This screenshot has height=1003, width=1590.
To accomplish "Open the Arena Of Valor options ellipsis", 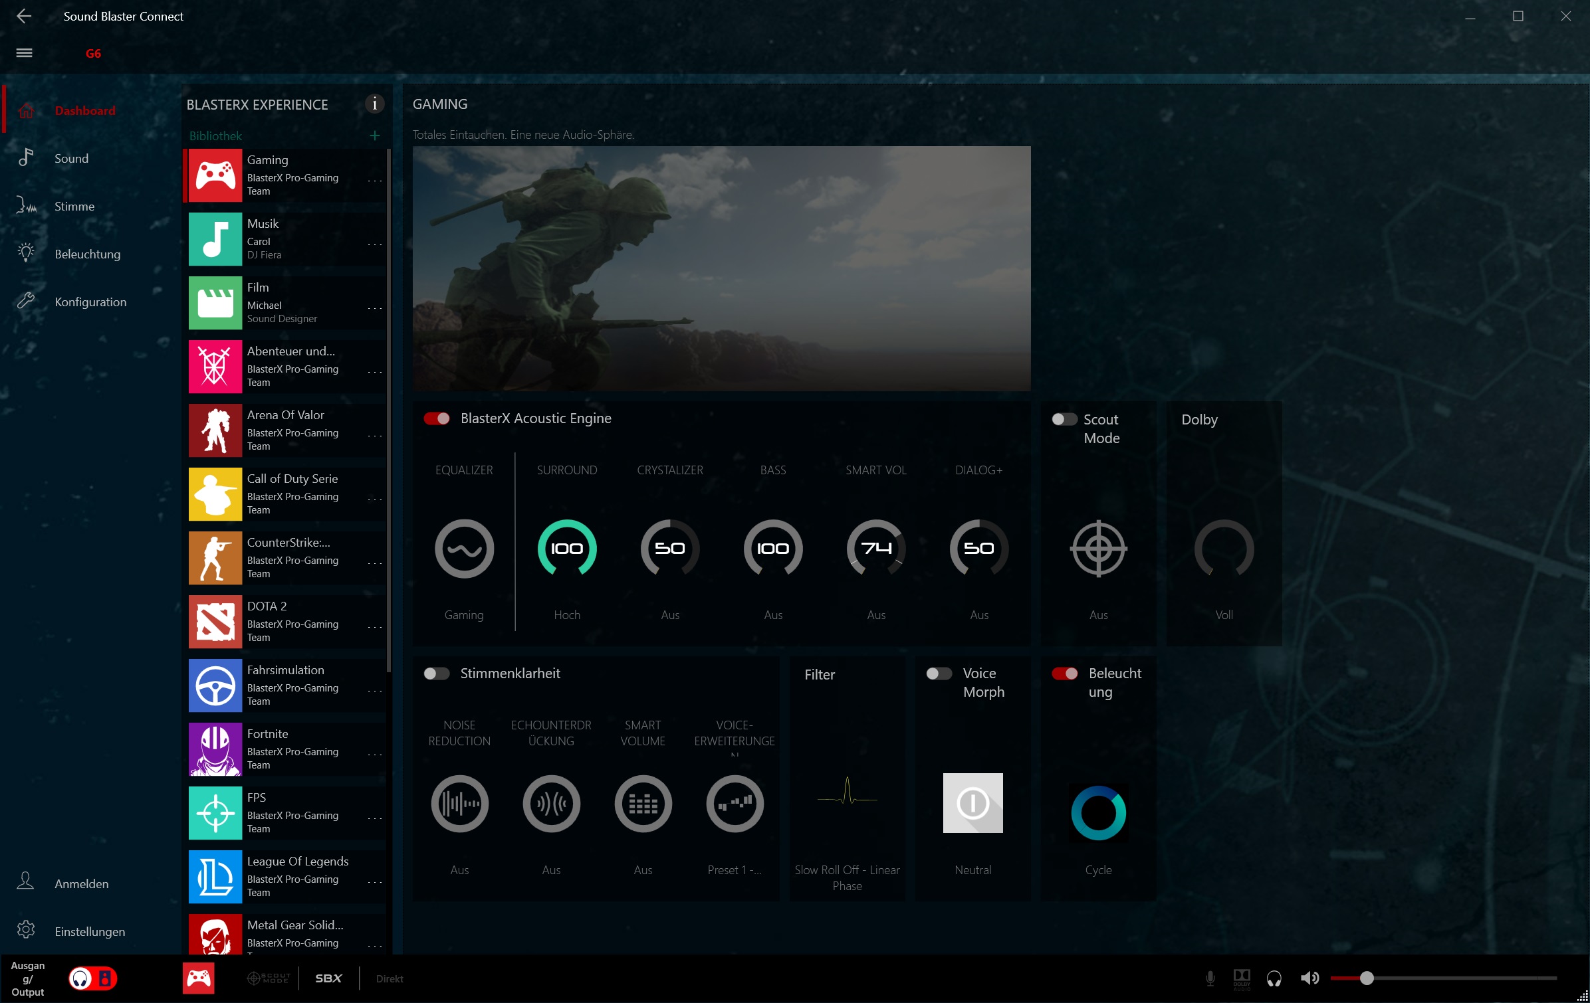I will pyautogui.click(x=375, y=436).
